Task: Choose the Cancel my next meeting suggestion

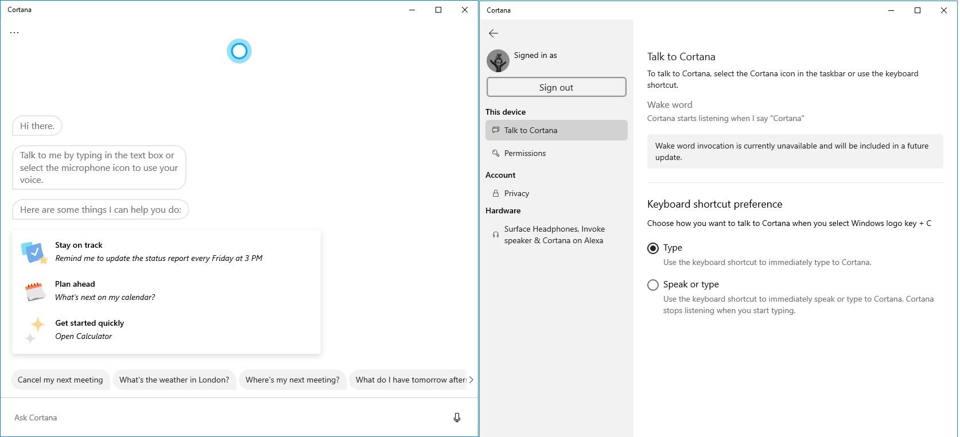Action: tap(60, 380)
